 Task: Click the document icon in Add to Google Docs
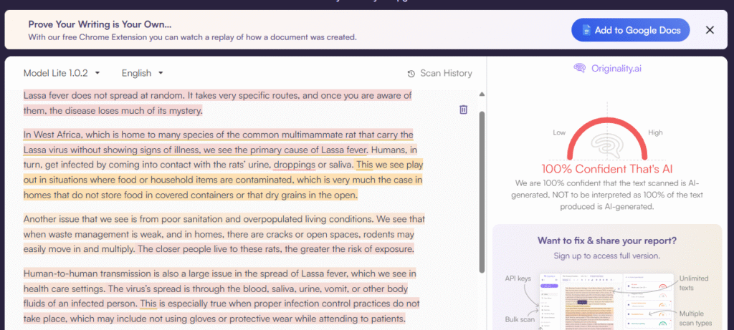pos(586,30)
